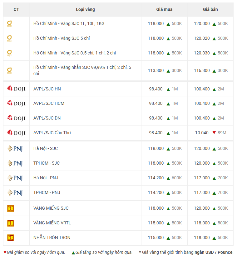Click the logo beside VÀNG MIẾNG SJC
237x261 pixels.
(11, 208)
